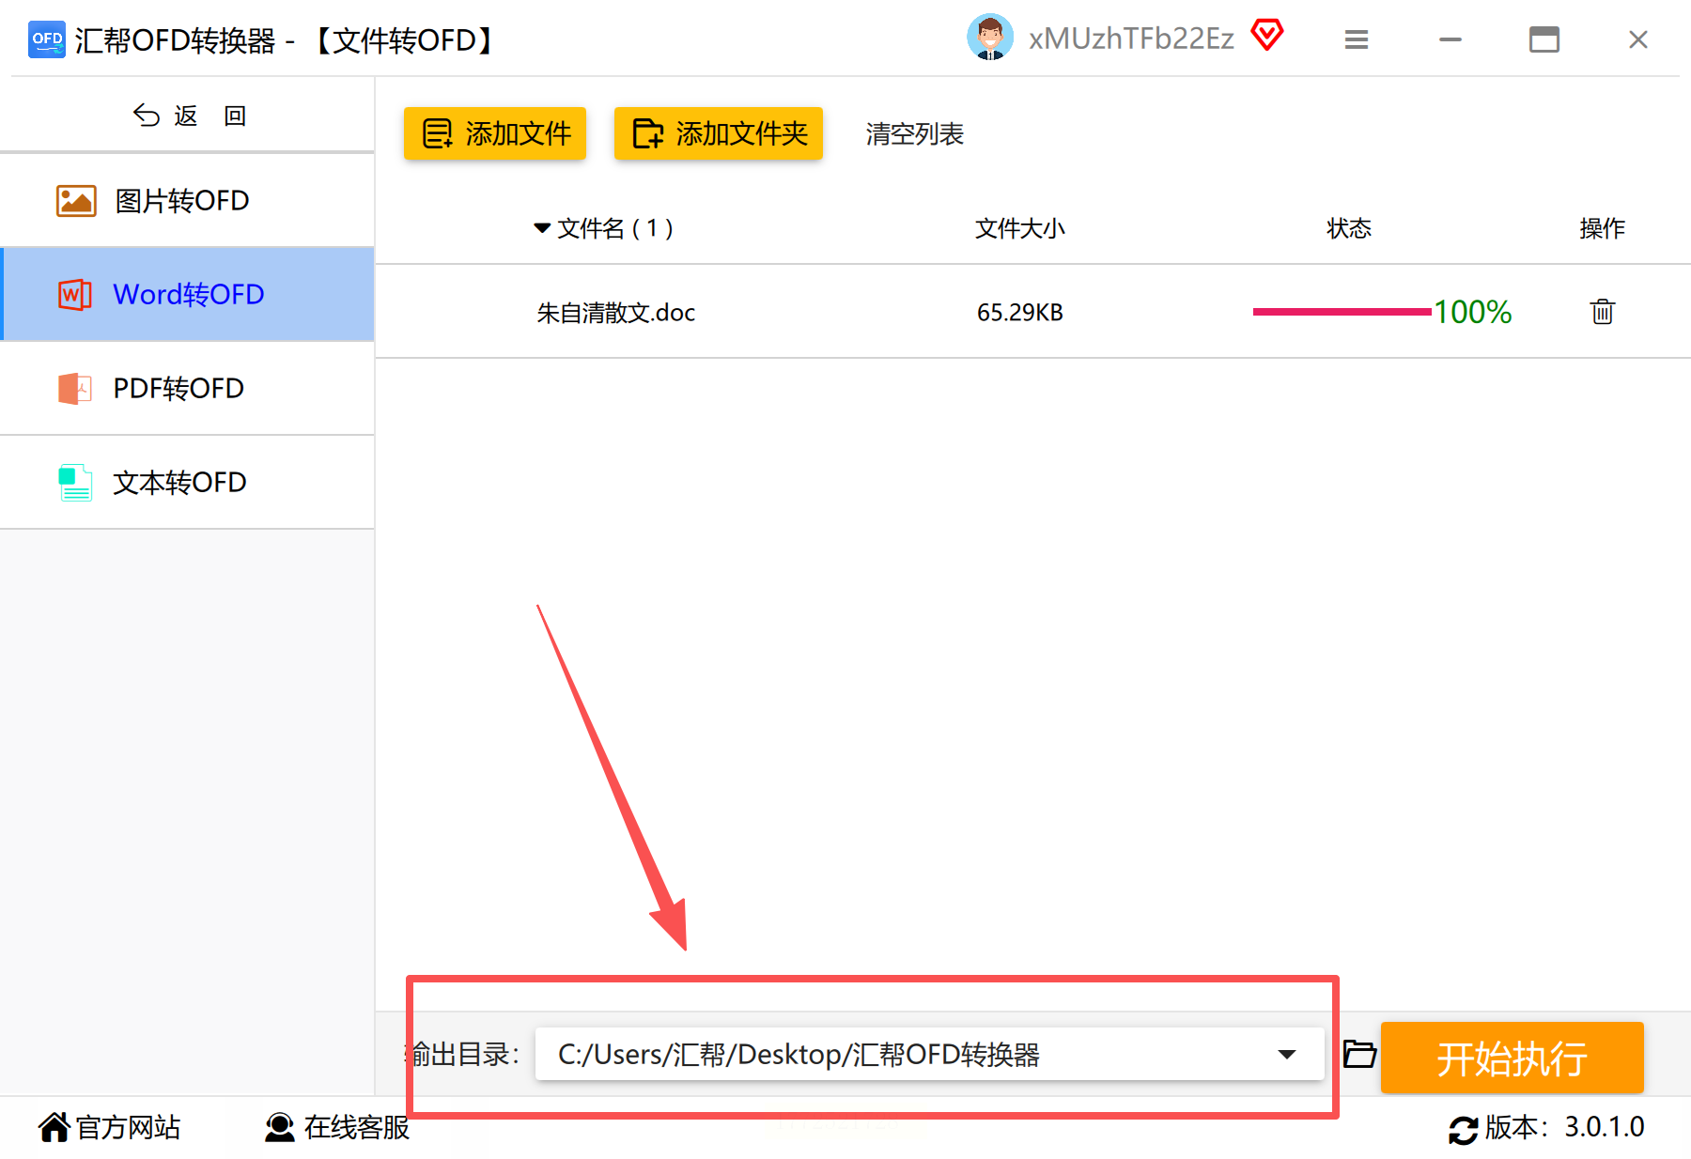Open 官方网站 link
Screen dimensions: 1691x1159
click(x=110, y=1126)
